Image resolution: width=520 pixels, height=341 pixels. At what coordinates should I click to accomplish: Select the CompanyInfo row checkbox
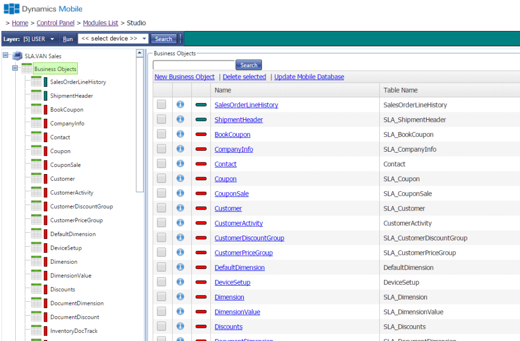[x=161, y=149]
